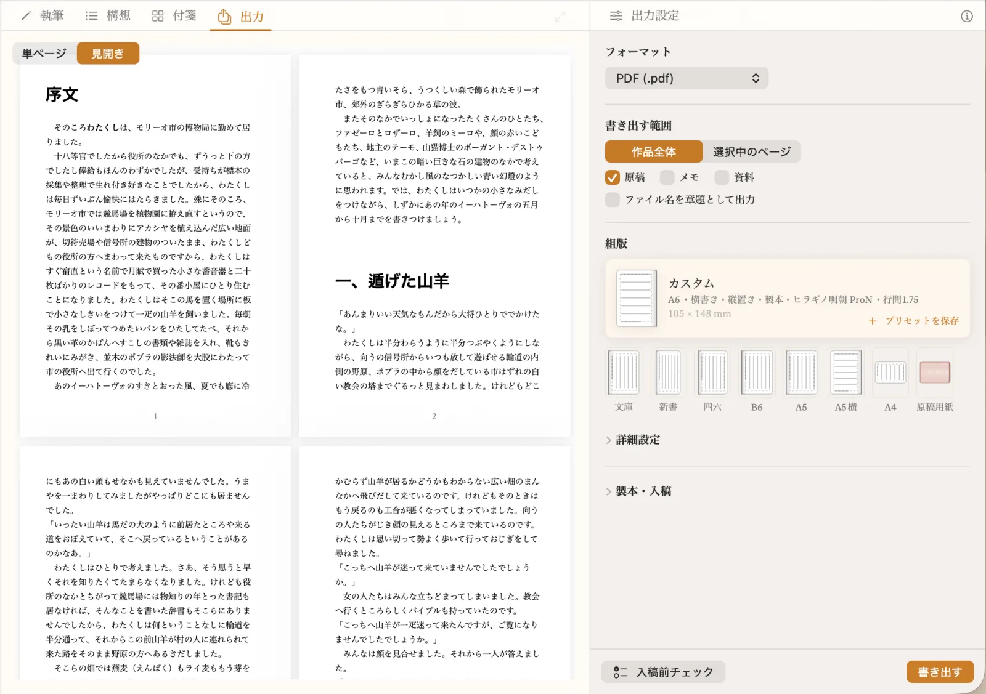986x694 pixels.
Task: Open the 付箋 tab
Action: [x=174, y=16]
